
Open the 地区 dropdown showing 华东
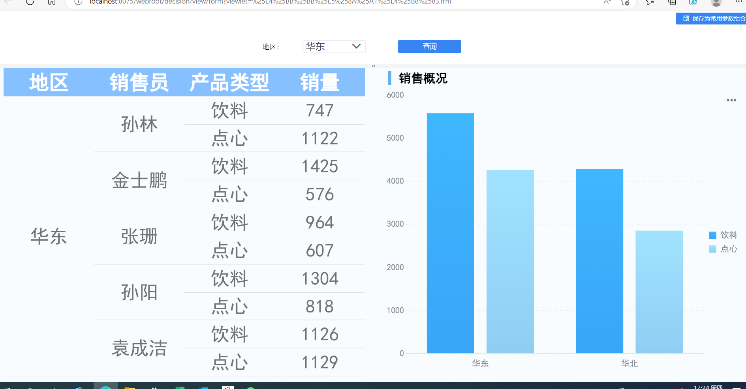(x=334, y=47)
